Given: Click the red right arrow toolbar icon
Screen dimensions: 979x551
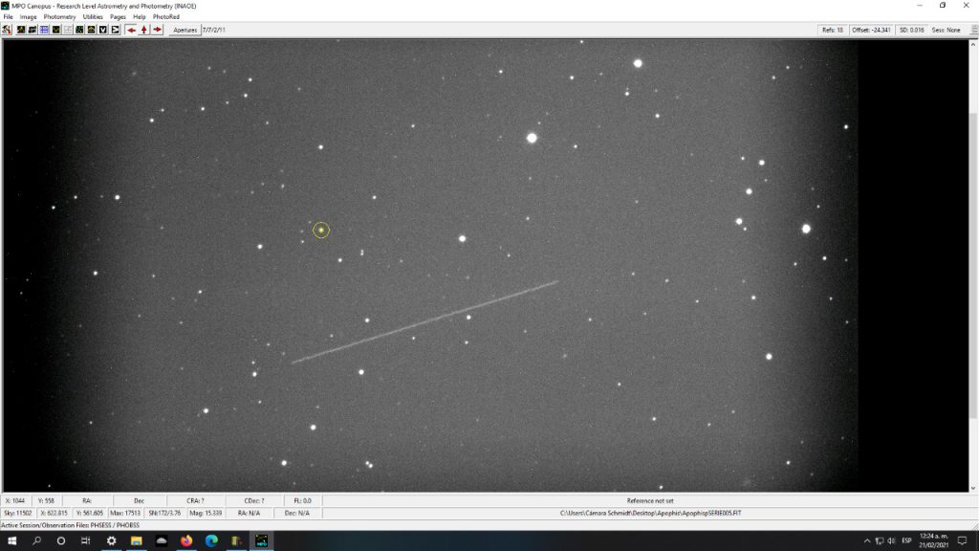Looking at the screenshot, I should pos(158,30).
